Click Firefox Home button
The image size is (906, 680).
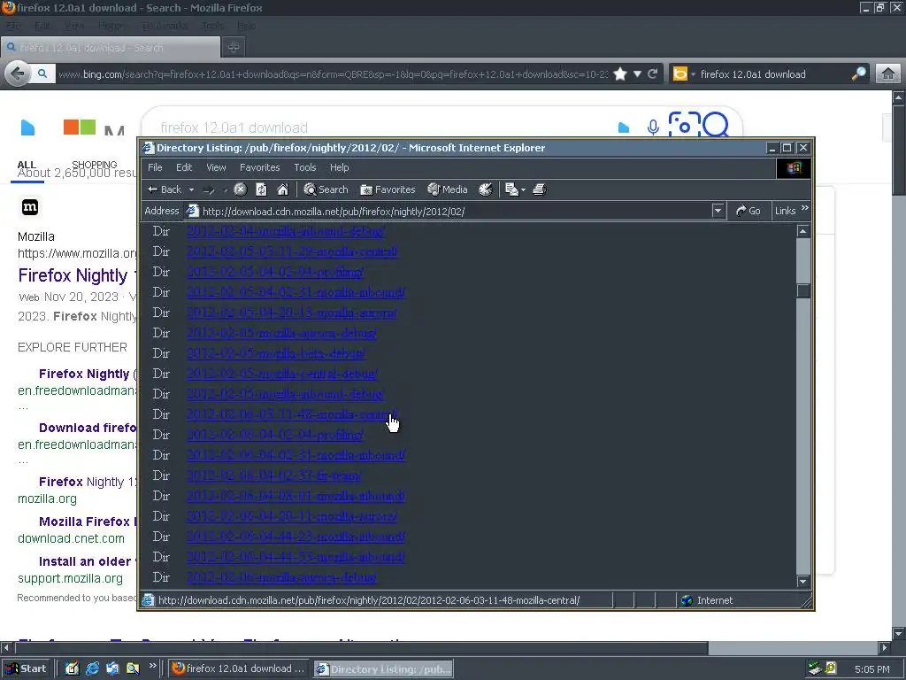pos(888,74)
